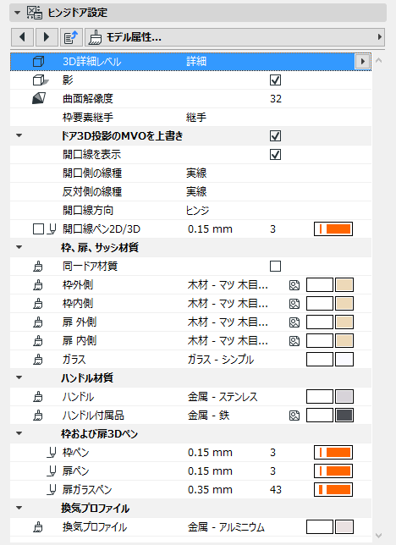Toggle checkbox beside 開口線ペン2D/3D
Viewport: 396px width, 545px height.
pos(38,229)
